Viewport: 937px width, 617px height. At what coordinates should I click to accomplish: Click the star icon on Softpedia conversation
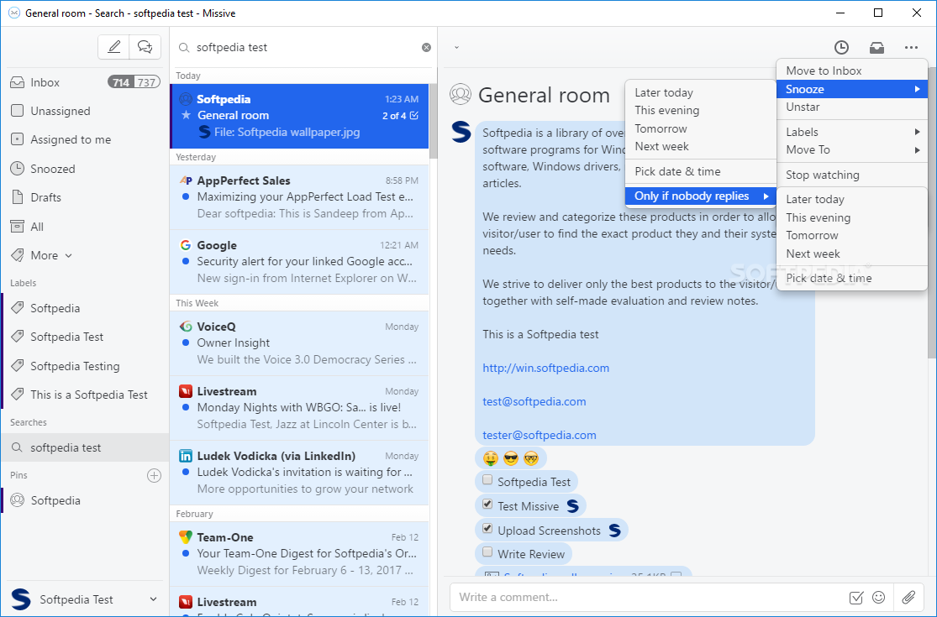186,115
